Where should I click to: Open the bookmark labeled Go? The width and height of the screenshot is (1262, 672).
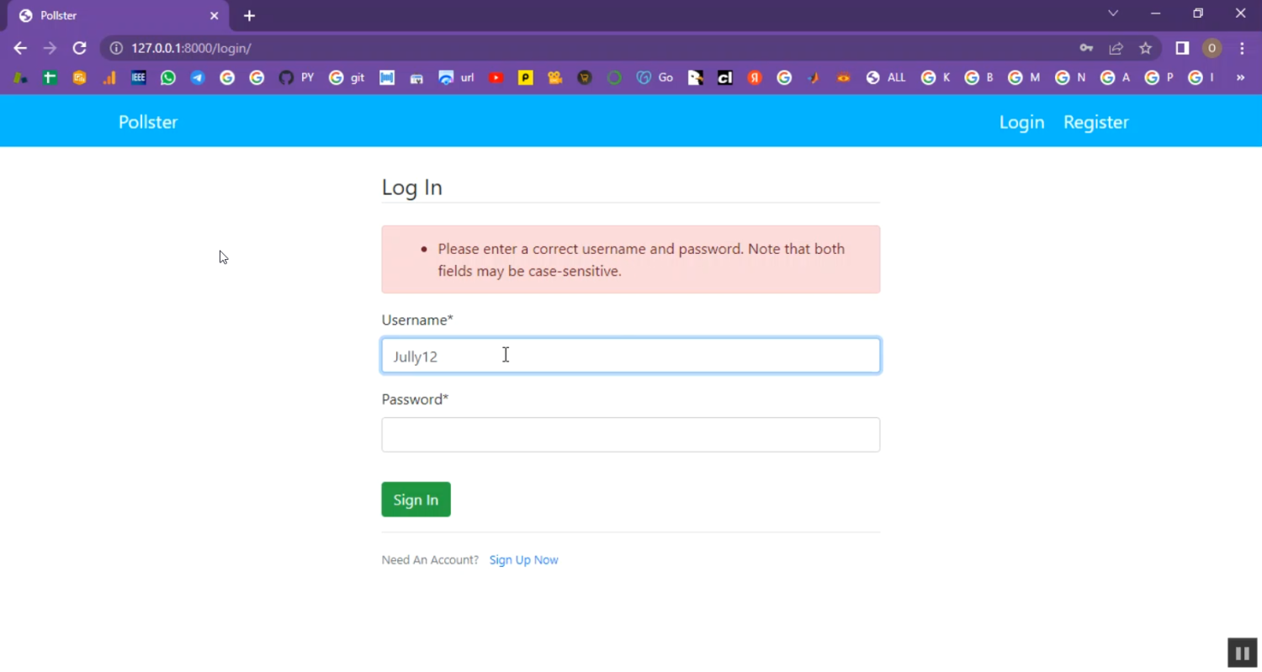(x=655, y=77)
